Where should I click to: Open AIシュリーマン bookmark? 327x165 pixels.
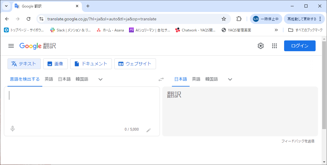(x=150, y=30)
